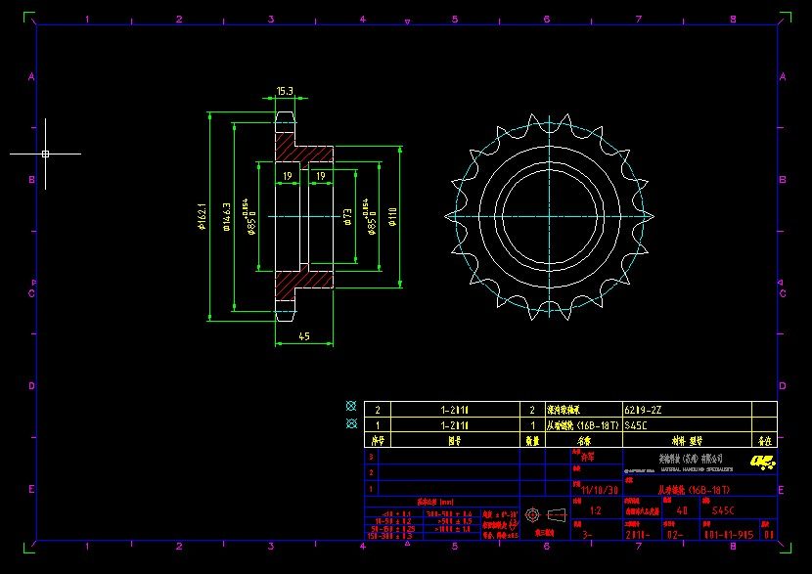Screen dimensions: 812x574
Task: Click the MATERIAL HANDLING SPECIALISTS tagline
Action: tap(697, 469)
